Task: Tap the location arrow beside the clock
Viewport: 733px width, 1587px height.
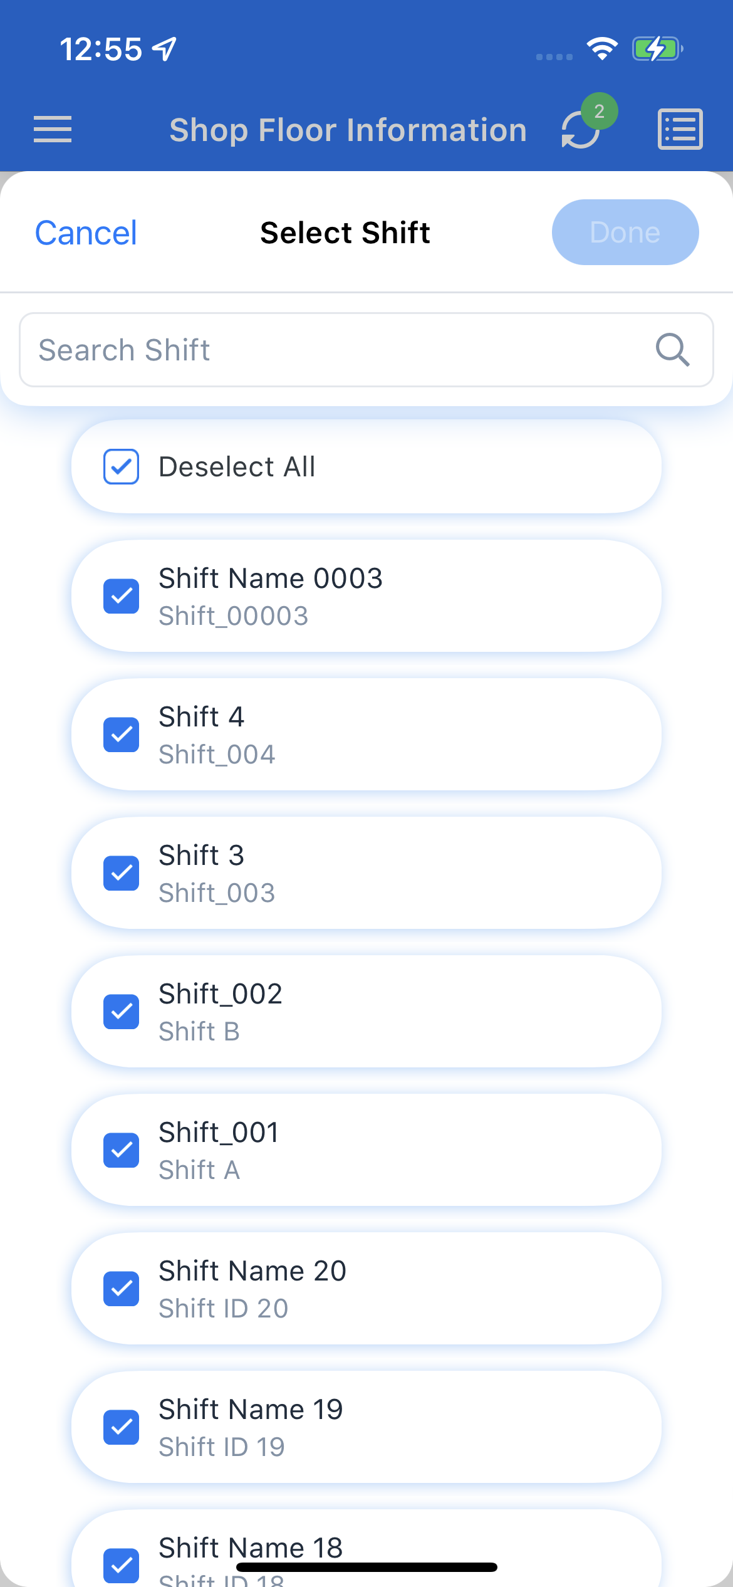Action: click(165, 49)
